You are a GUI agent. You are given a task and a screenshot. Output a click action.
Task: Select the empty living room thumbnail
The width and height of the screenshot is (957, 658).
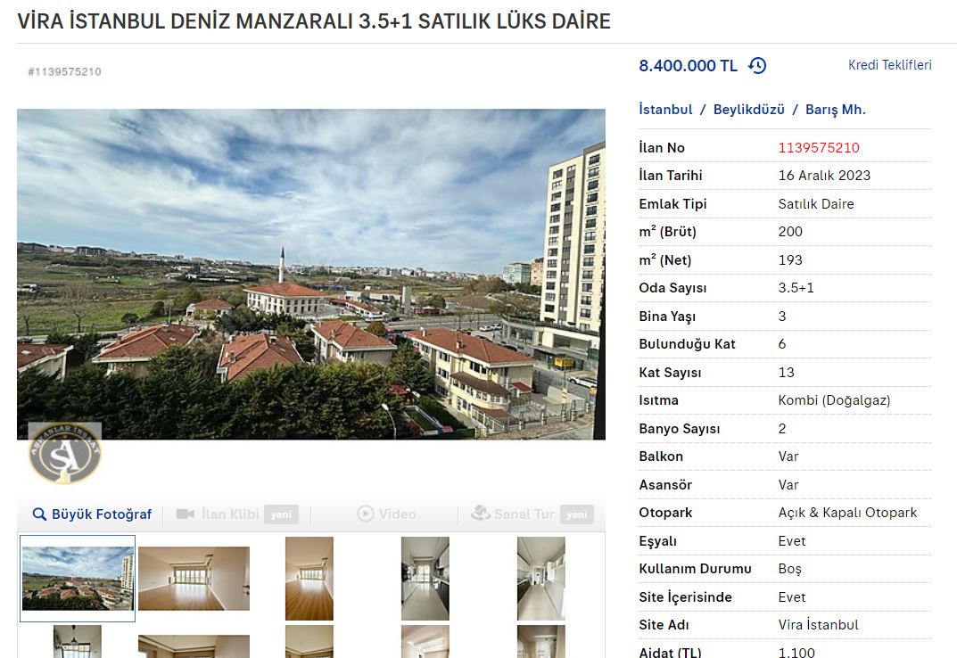click(194, 578)
